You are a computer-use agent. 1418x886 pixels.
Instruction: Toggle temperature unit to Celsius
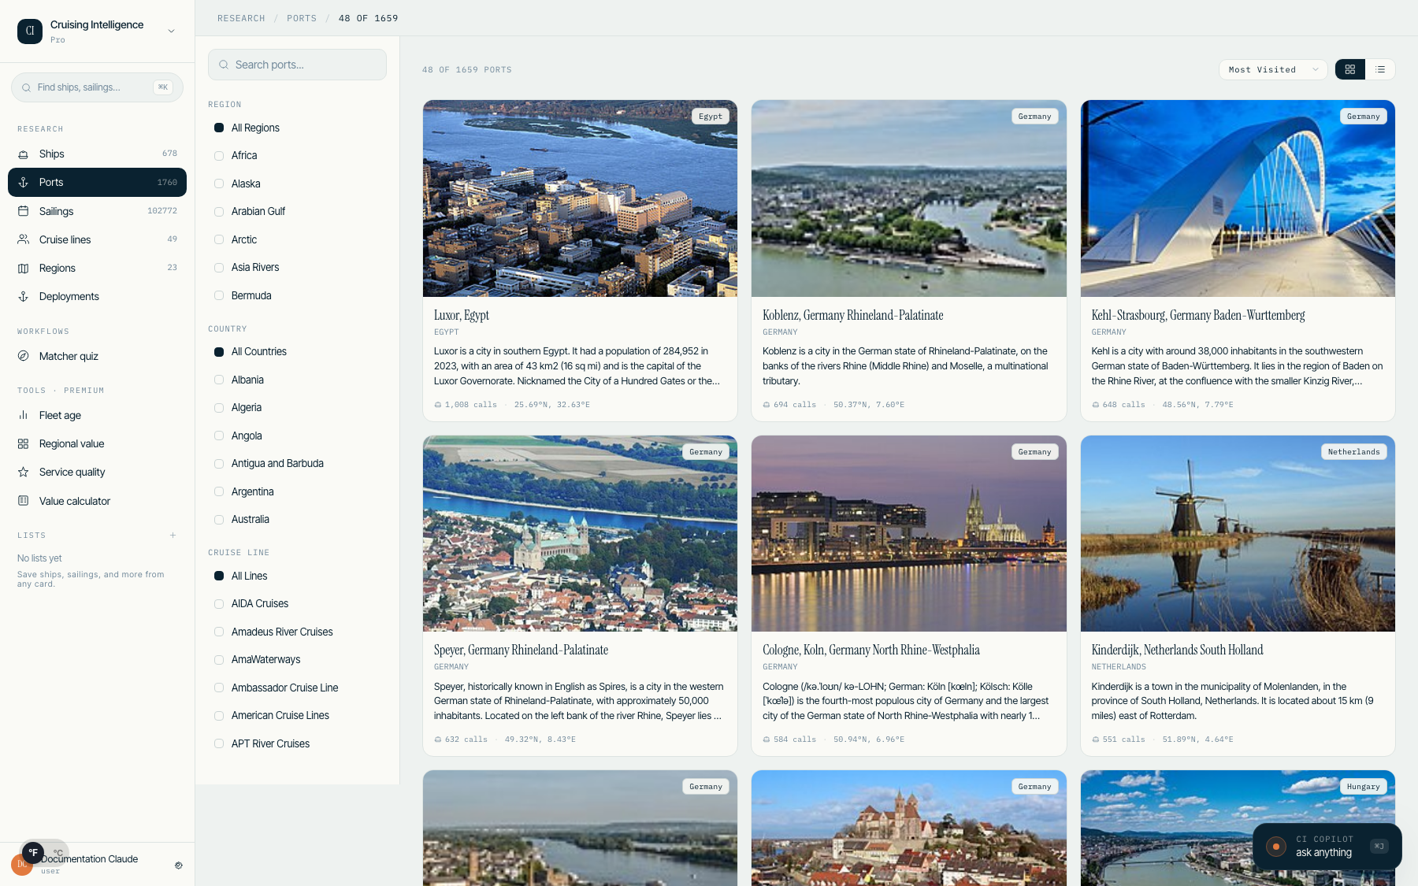[58, 853]
